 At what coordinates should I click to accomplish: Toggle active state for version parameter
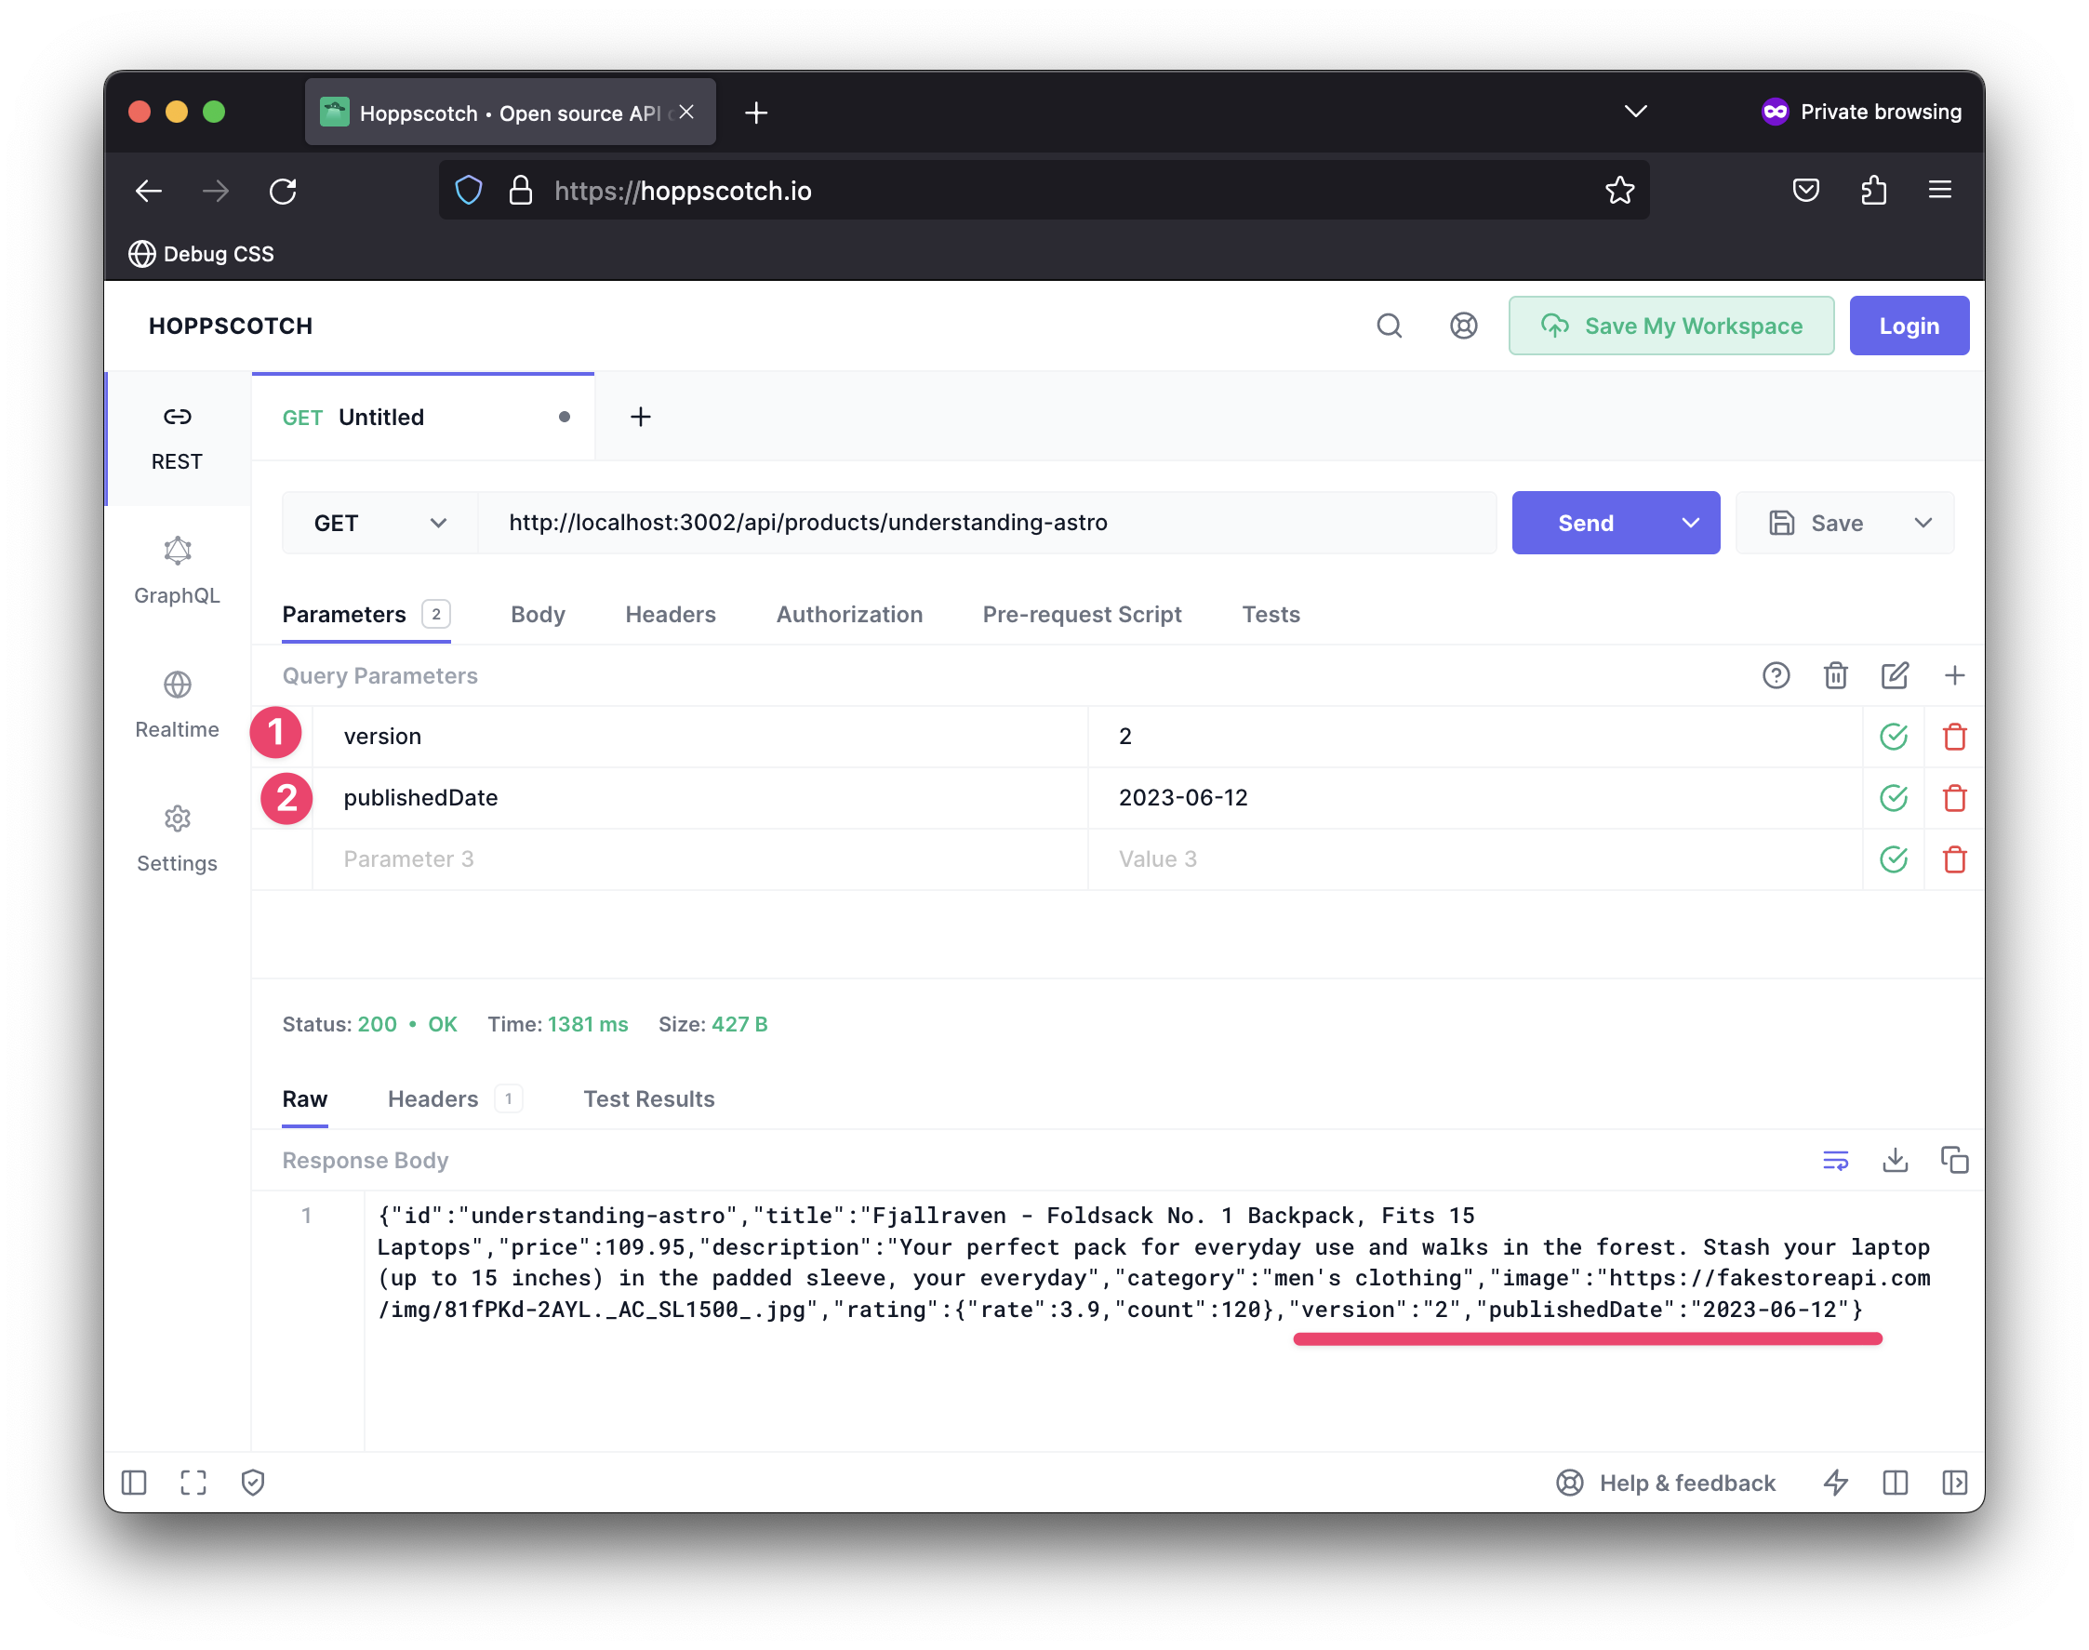pos(1894,736)
